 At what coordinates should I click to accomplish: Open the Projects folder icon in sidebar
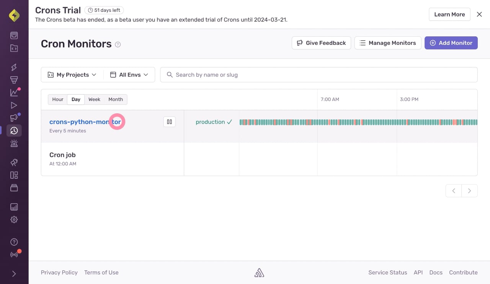[14, 48]
